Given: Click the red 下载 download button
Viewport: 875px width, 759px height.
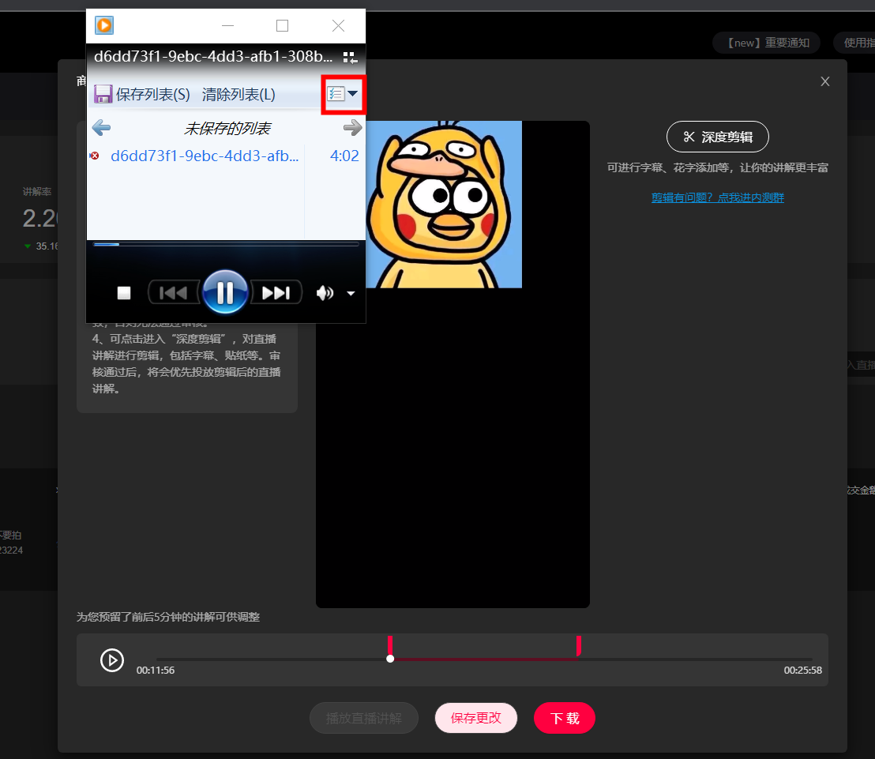Looking at the screenshot, I should pos(565,718).
